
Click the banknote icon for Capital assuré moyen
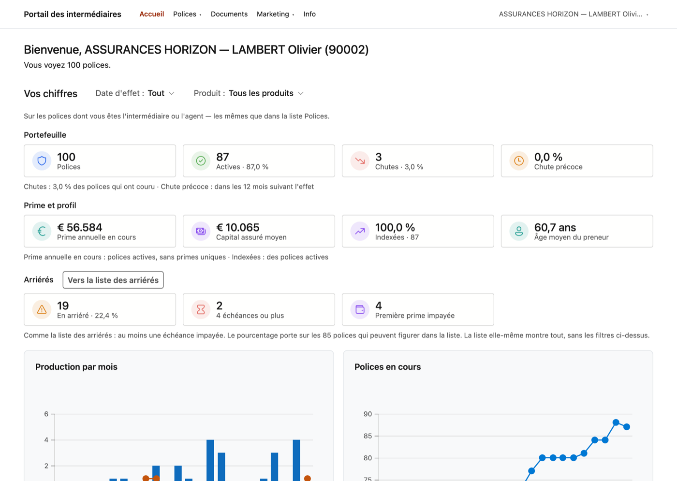(x=201, y=232)
